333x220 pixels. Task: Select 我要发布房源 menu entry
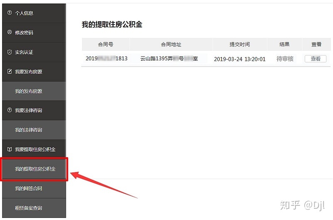(34, 72)
